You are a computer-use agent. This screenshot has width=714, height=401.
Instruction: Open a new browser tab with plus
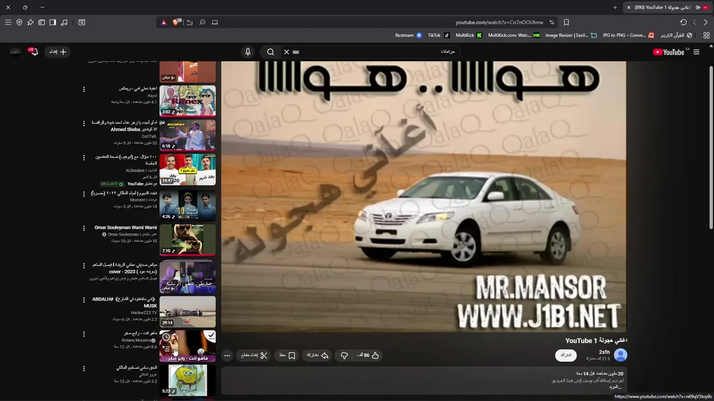coord(615,7)
